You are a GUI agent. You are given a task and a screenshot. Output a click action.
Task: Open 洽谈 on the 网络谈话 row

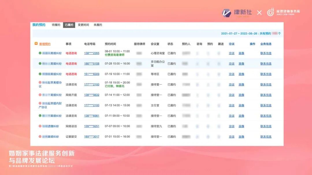pos(232,126)
